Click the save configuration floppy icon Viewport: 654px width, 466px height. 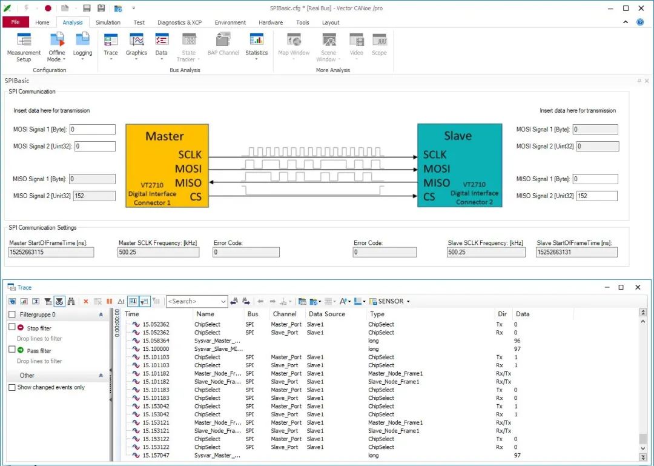87,8
